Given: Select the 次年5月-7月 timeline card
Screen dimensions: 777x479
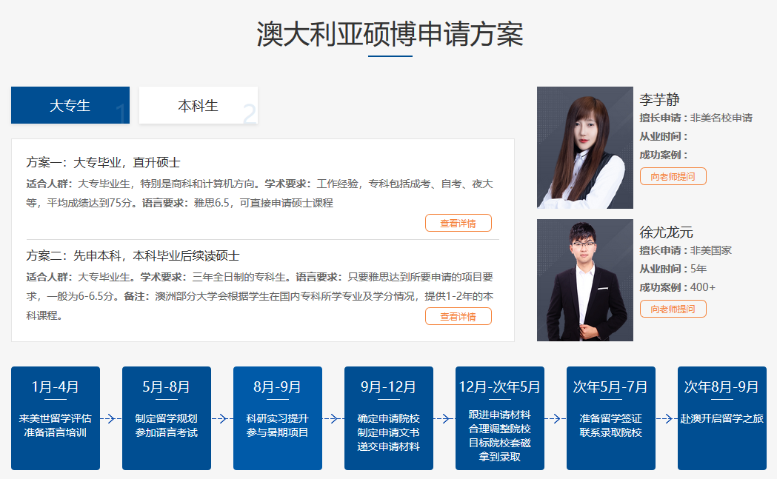Looking at the screenshot, I should pyautogui.click(x=610, y=418).
